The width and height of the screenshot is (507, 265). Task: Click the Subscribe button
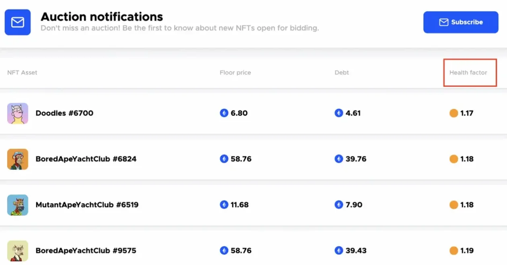pos(461,22)
